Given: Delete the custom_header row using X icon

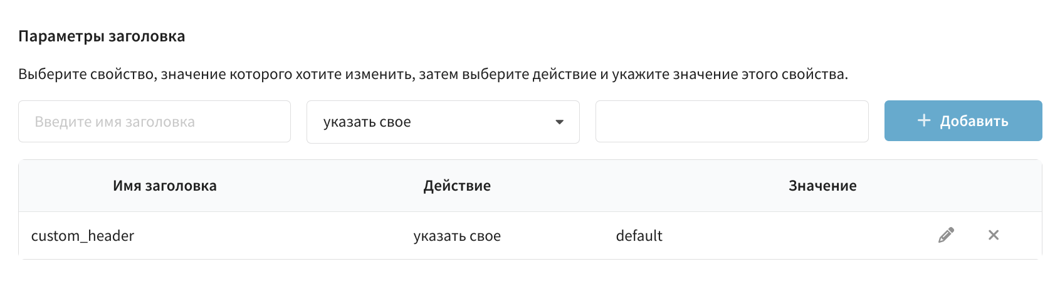Looking at the screenshot, I should tap(994, 235).
